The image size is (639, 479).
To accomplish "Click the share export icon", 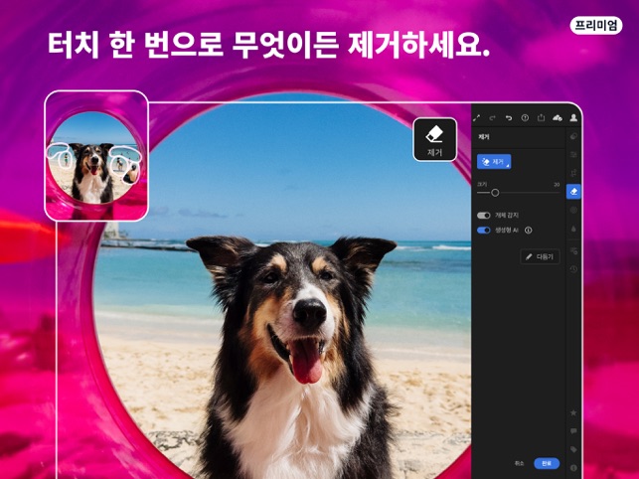I will coord(541,117).
